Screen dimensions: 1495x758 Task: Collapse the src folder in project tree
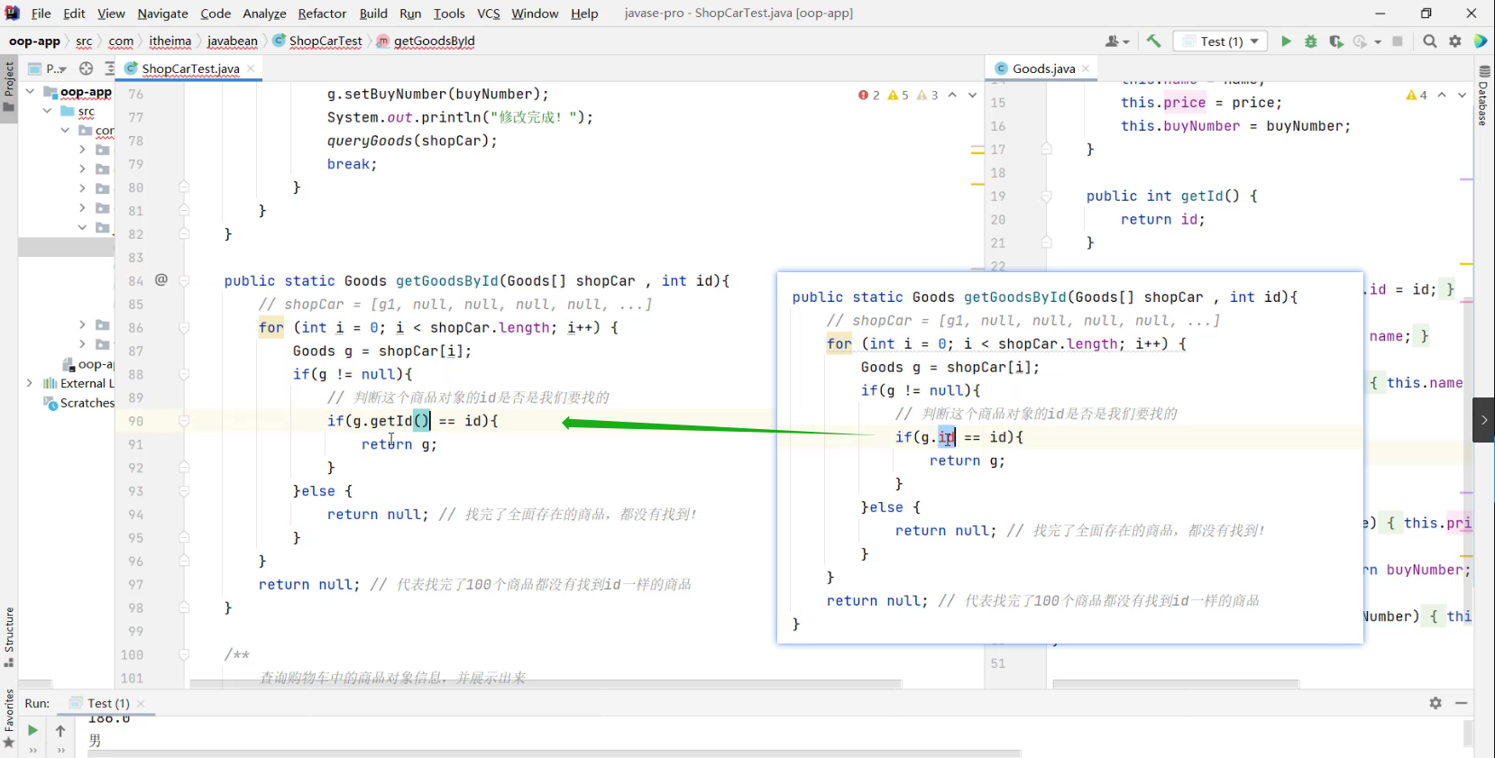[47, 111]
